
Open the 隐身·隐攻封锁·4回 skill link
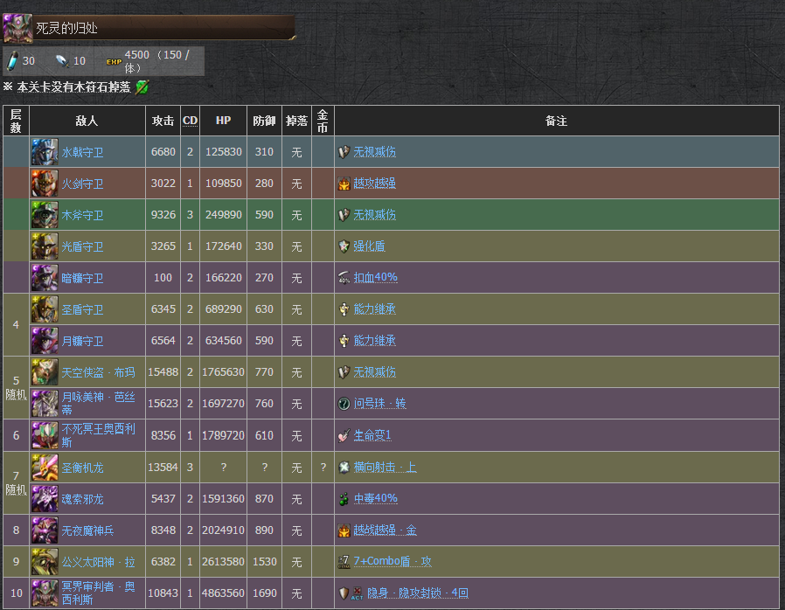pyautogui.click(x=416, y=593)
